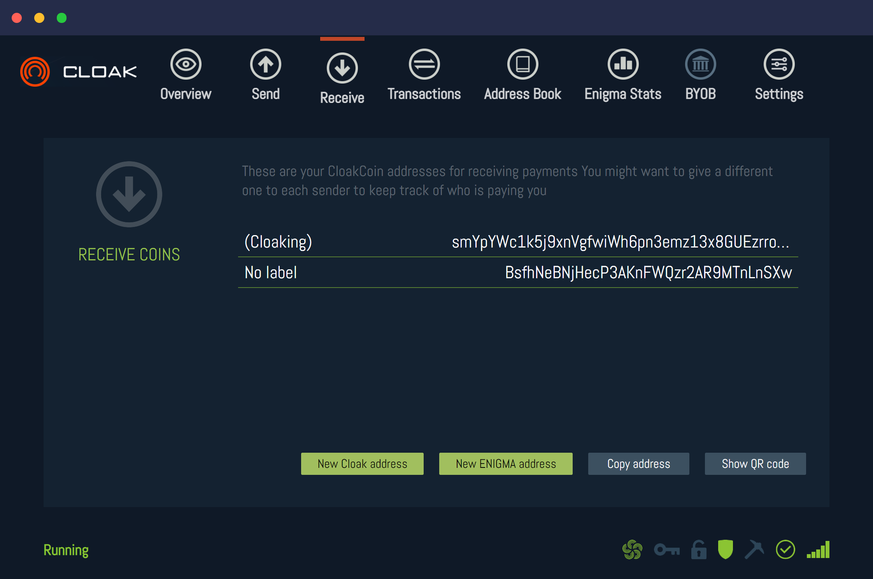The height and width of the screenshot is (579, 873).
Task: Click the Receive down-arrow icon in navigation
Action: coord(342,68)
